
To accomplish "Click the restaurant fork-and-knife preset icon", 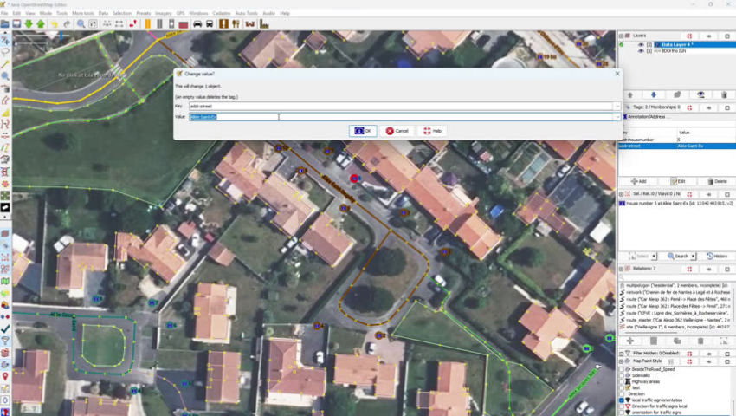I will (237, 23).
